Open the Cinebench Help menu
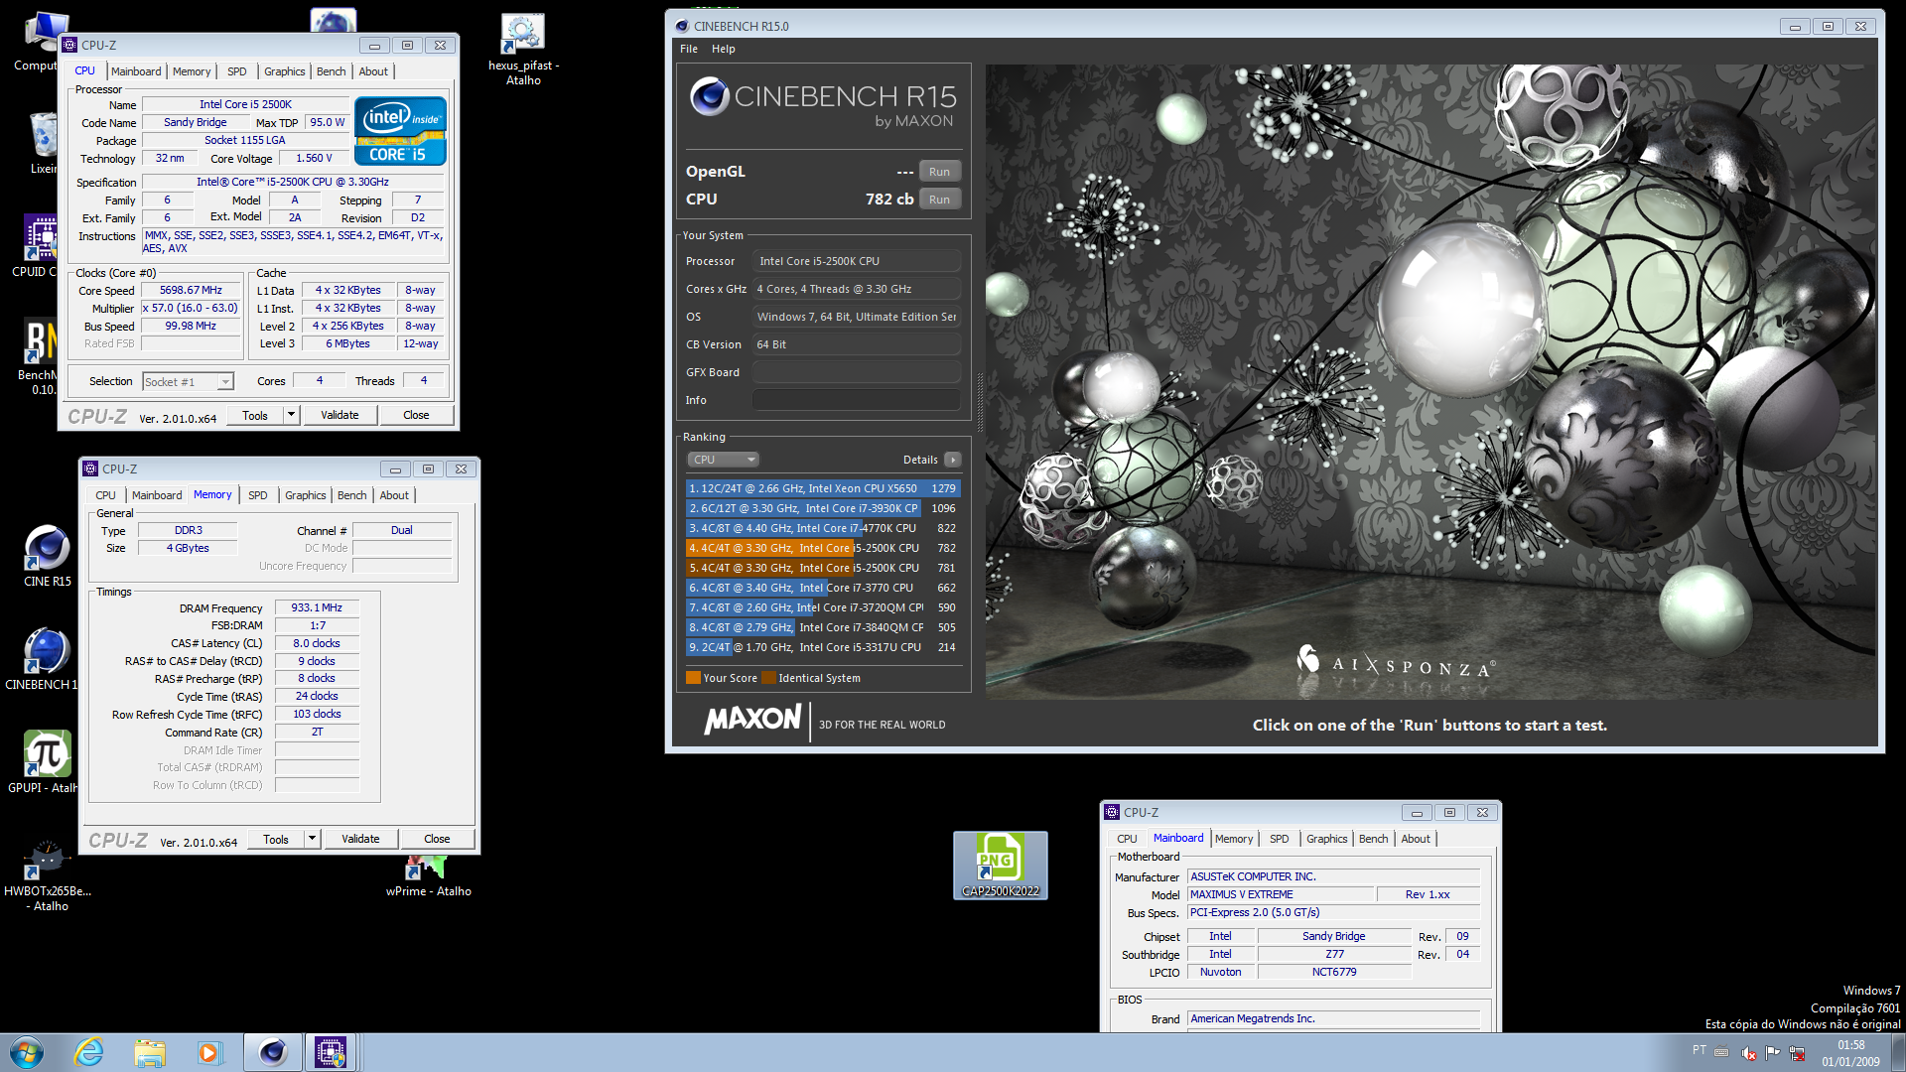Viewport: 1906px width, 1072px height. 723,49
